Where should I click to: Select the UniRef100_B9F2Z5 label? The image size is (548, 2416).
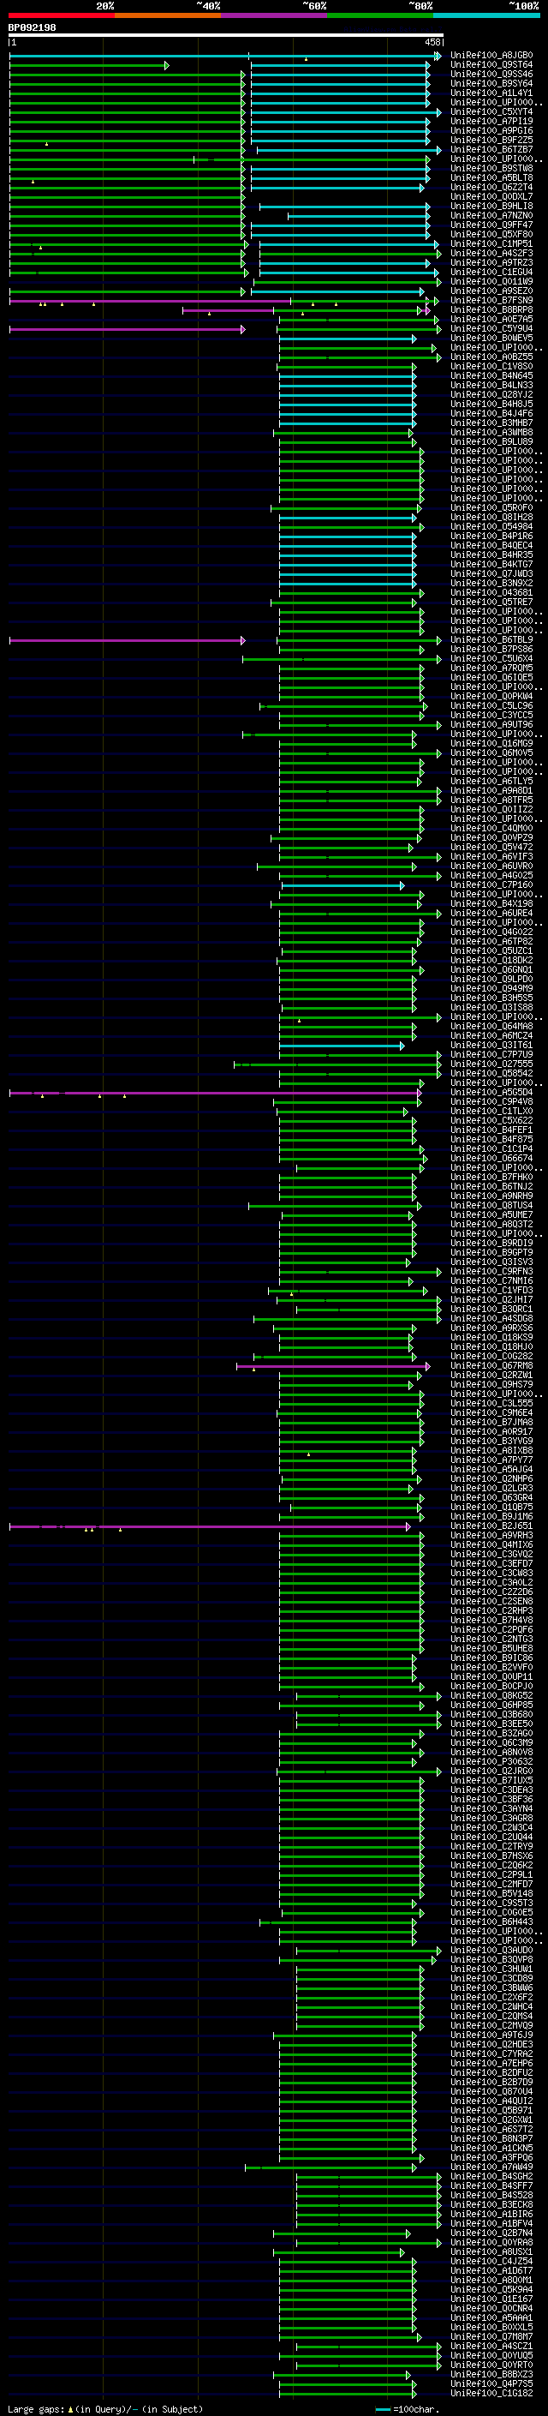click(x=491, y=140)
